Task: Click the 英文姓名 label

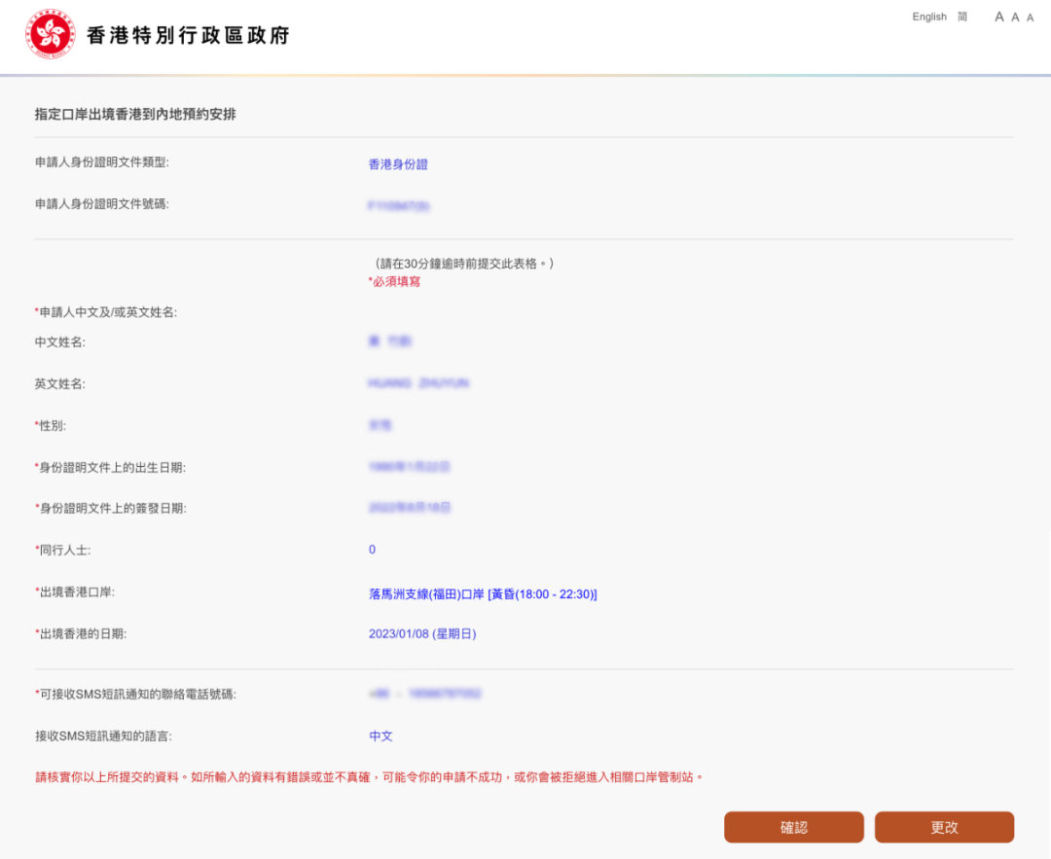Action: [60, 384]
